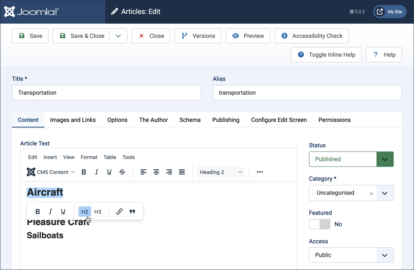Run the Accessibility Check

(312, 36)
